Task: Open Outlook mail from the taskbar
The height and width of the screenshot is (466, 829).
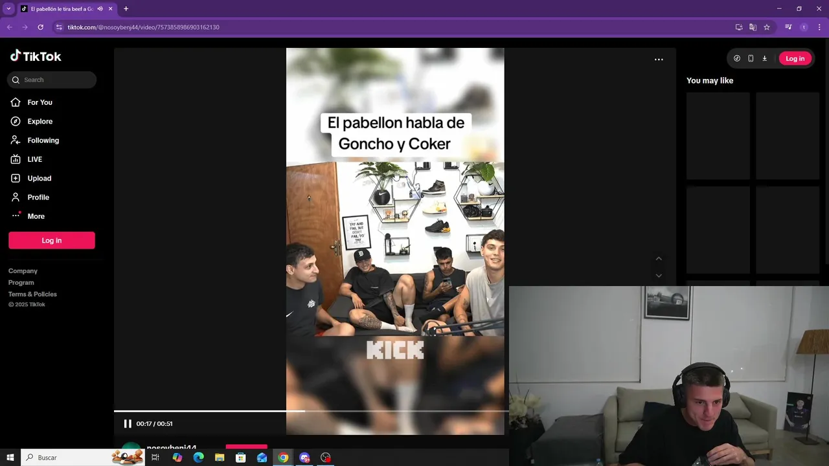Action: (262, 458)
